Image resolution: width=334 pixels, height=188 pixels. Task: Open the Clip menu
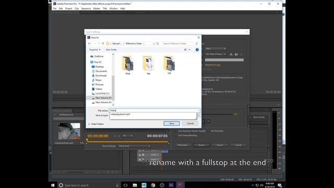coord(77,8)
